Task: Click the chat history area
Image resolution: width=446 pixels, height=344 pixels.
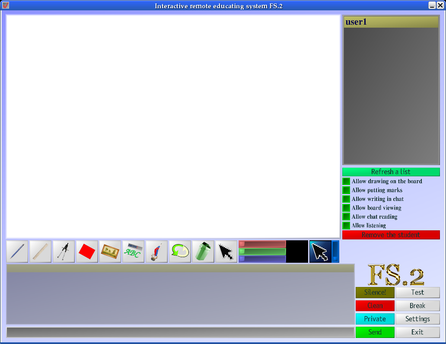Action: 180,294
